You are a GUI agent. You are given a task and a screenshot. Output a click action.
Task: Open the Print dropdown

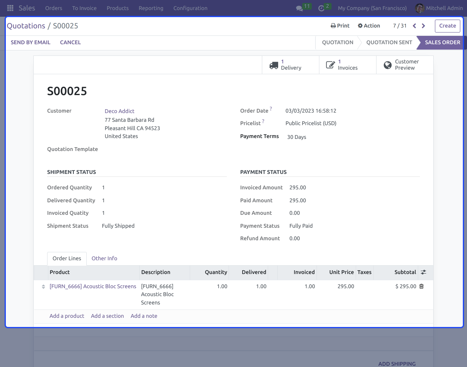pos(340,26)
